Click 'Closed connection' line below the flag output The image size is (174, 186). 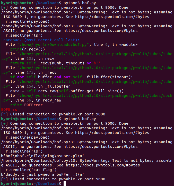[x=53, y=179]
